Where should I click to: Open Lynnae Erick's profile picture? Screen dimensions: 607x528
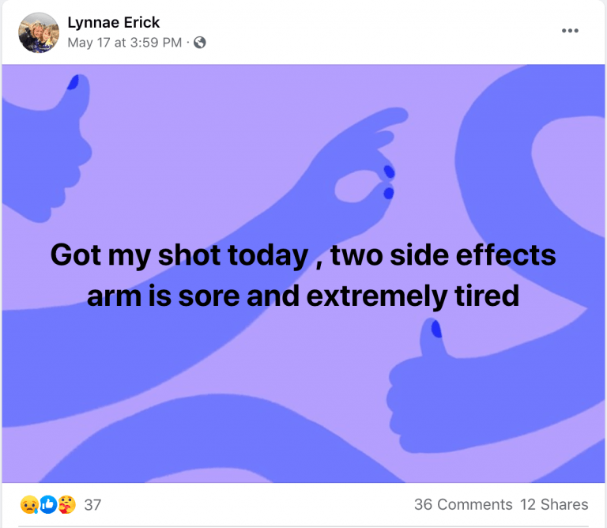[39, 32]
